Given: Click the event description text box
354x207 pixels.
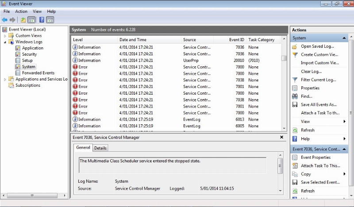Looking at the screenshot, I should click(x=173, y=165).
